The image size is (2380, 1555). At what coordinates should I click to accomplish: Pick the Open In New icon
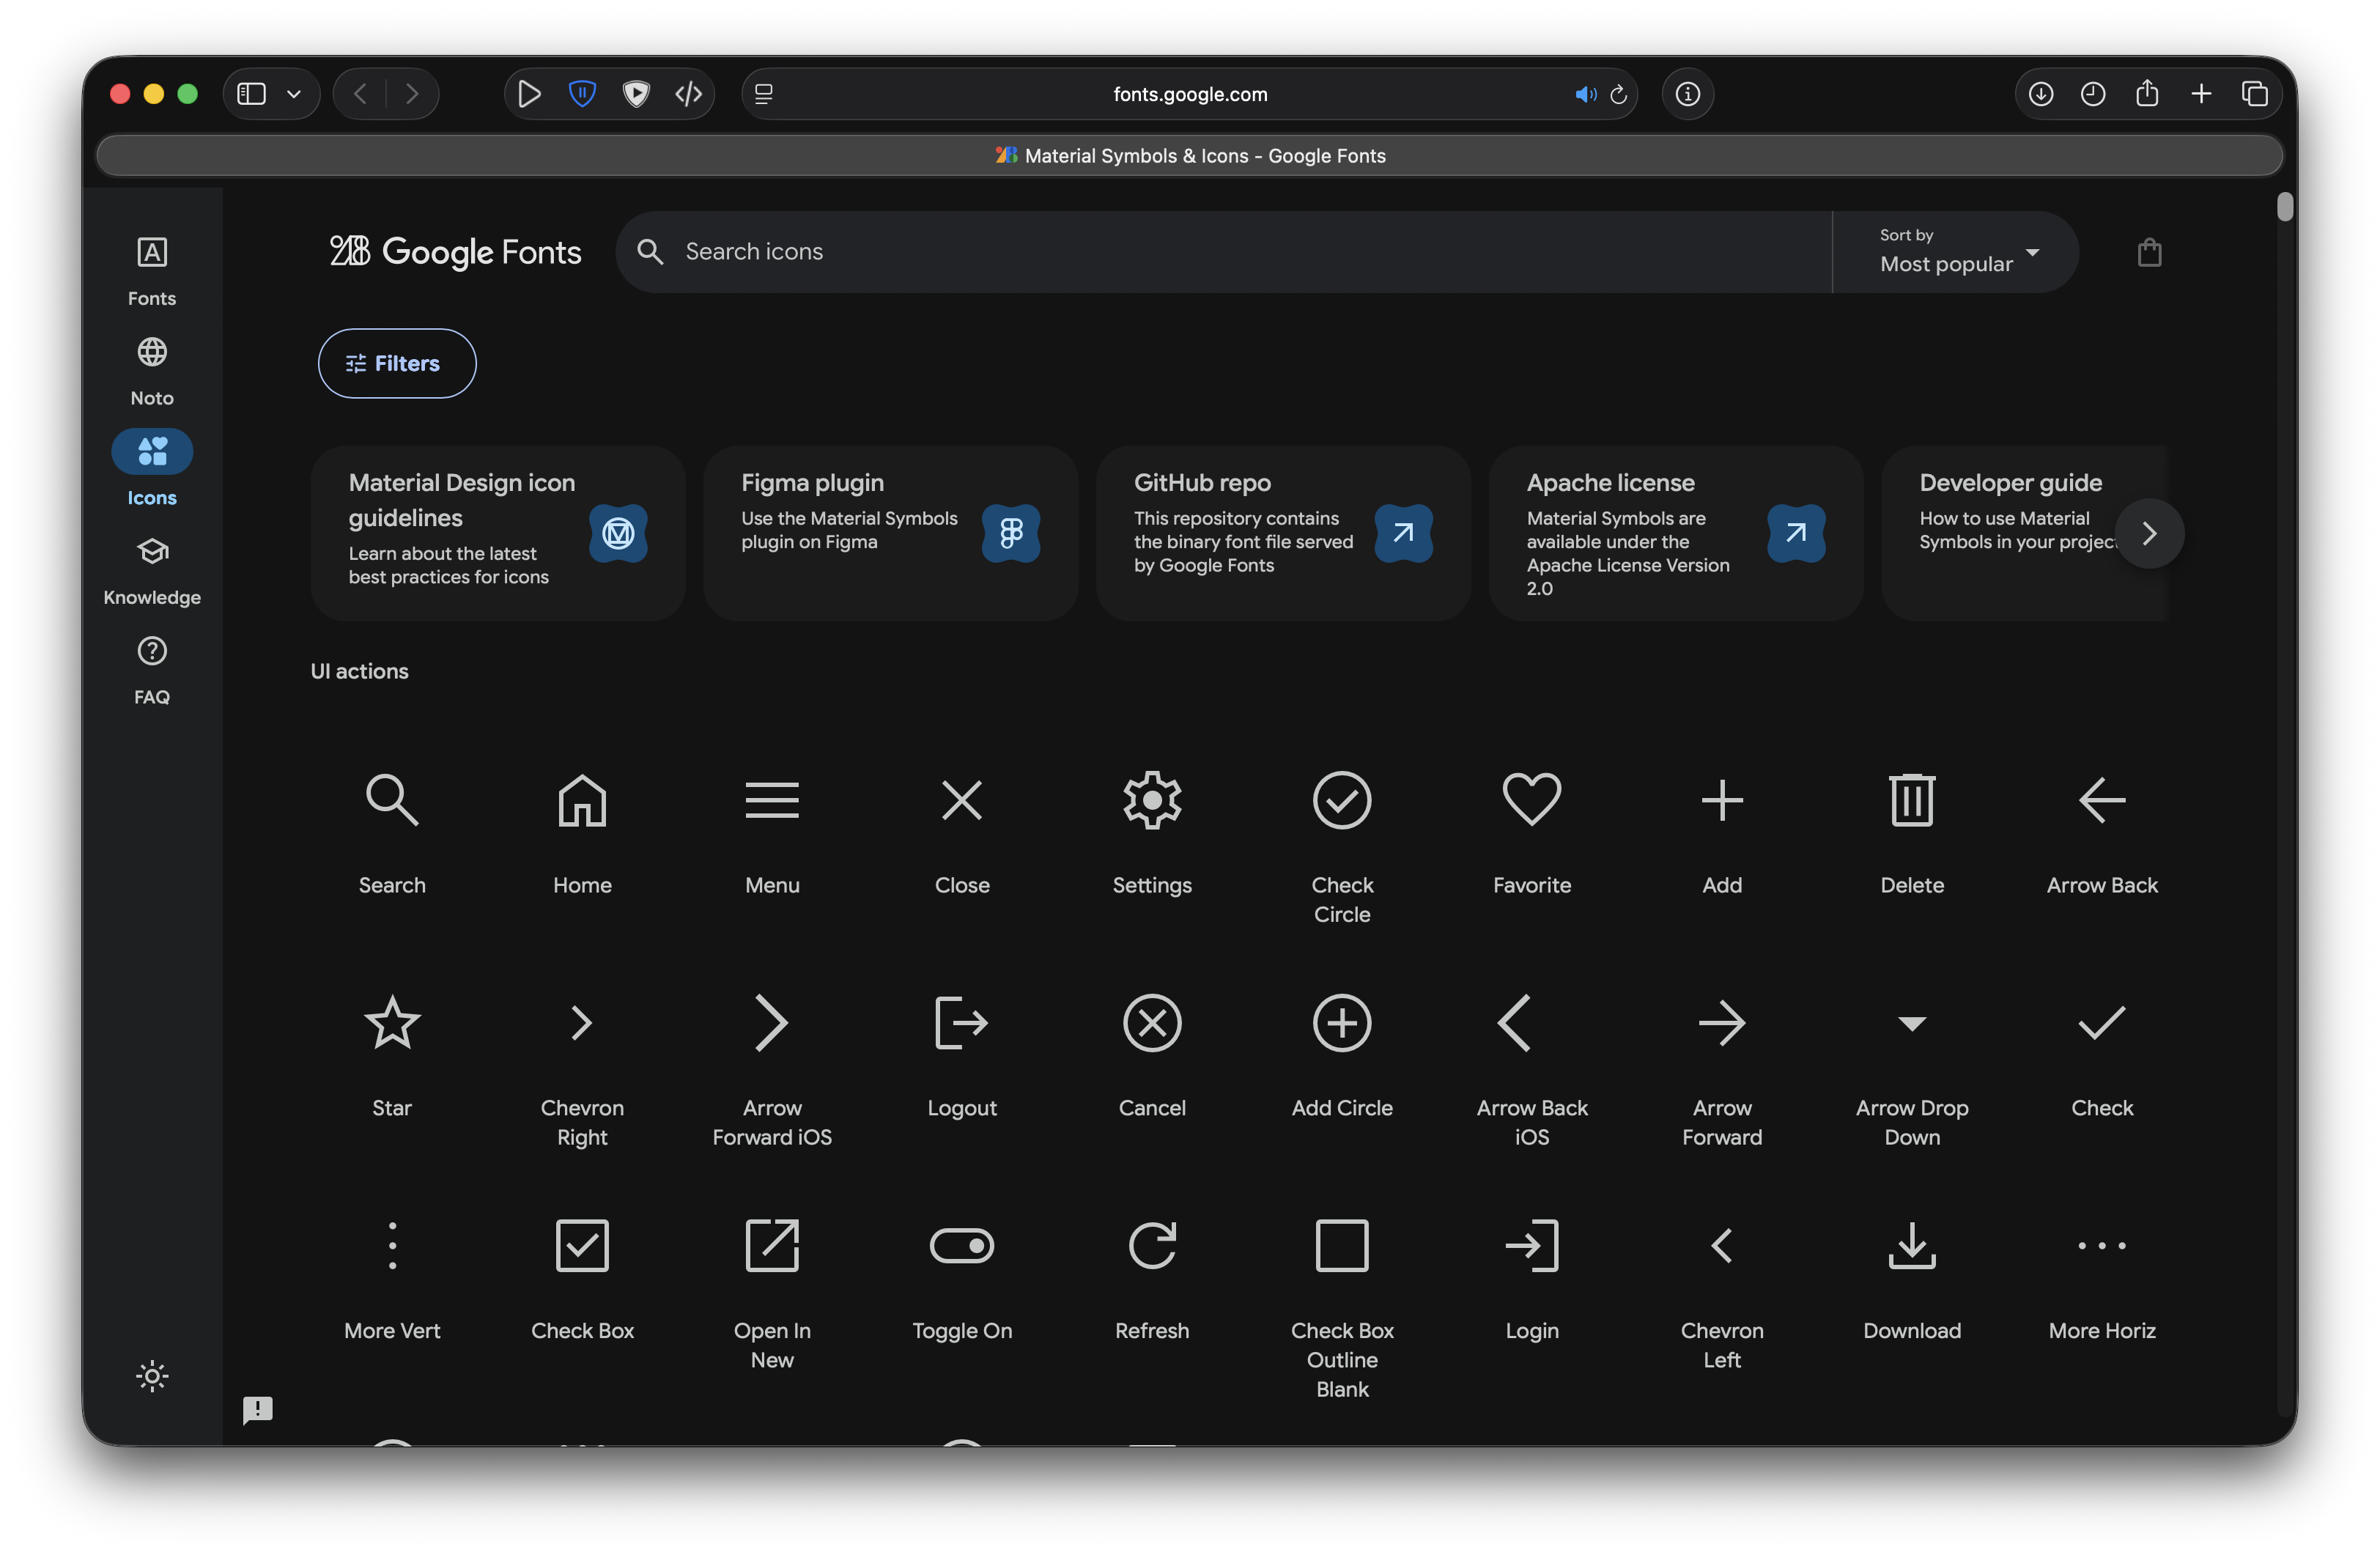[x=772, y=1245]
